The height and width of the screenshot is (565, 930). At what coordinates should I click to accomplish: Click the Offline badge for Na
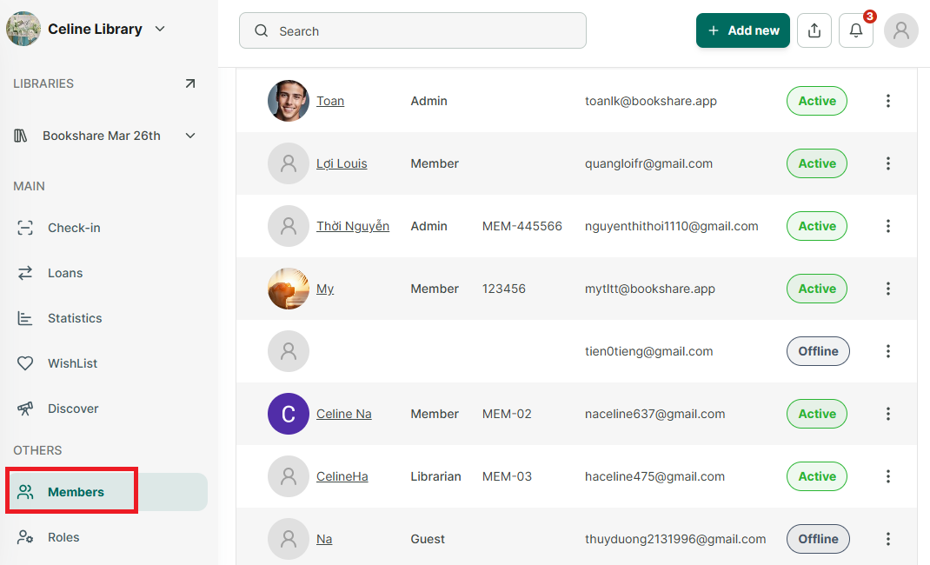818,539
